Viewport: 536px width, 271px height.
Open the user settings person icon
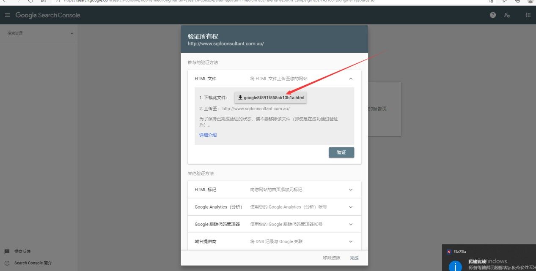(x=507, y=15)
